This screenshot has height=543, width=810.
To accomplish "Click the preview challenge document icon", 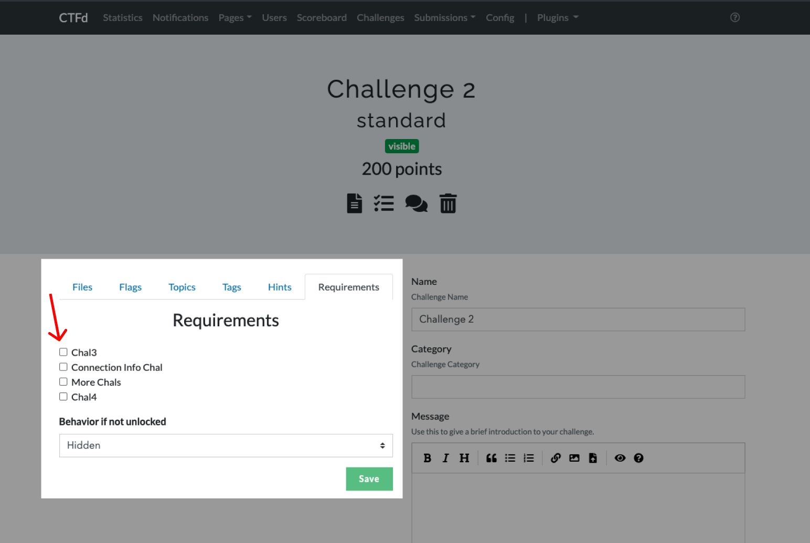I will 355,204.
